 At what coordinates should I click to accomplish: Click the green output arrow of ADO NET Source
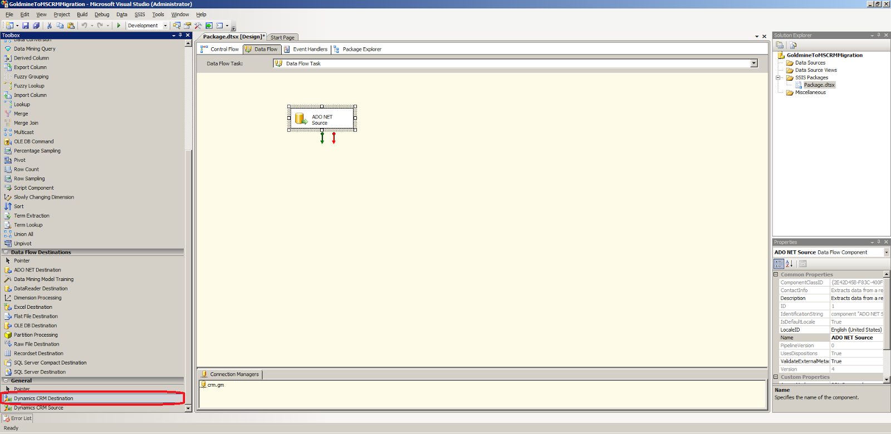click(322, 137)
